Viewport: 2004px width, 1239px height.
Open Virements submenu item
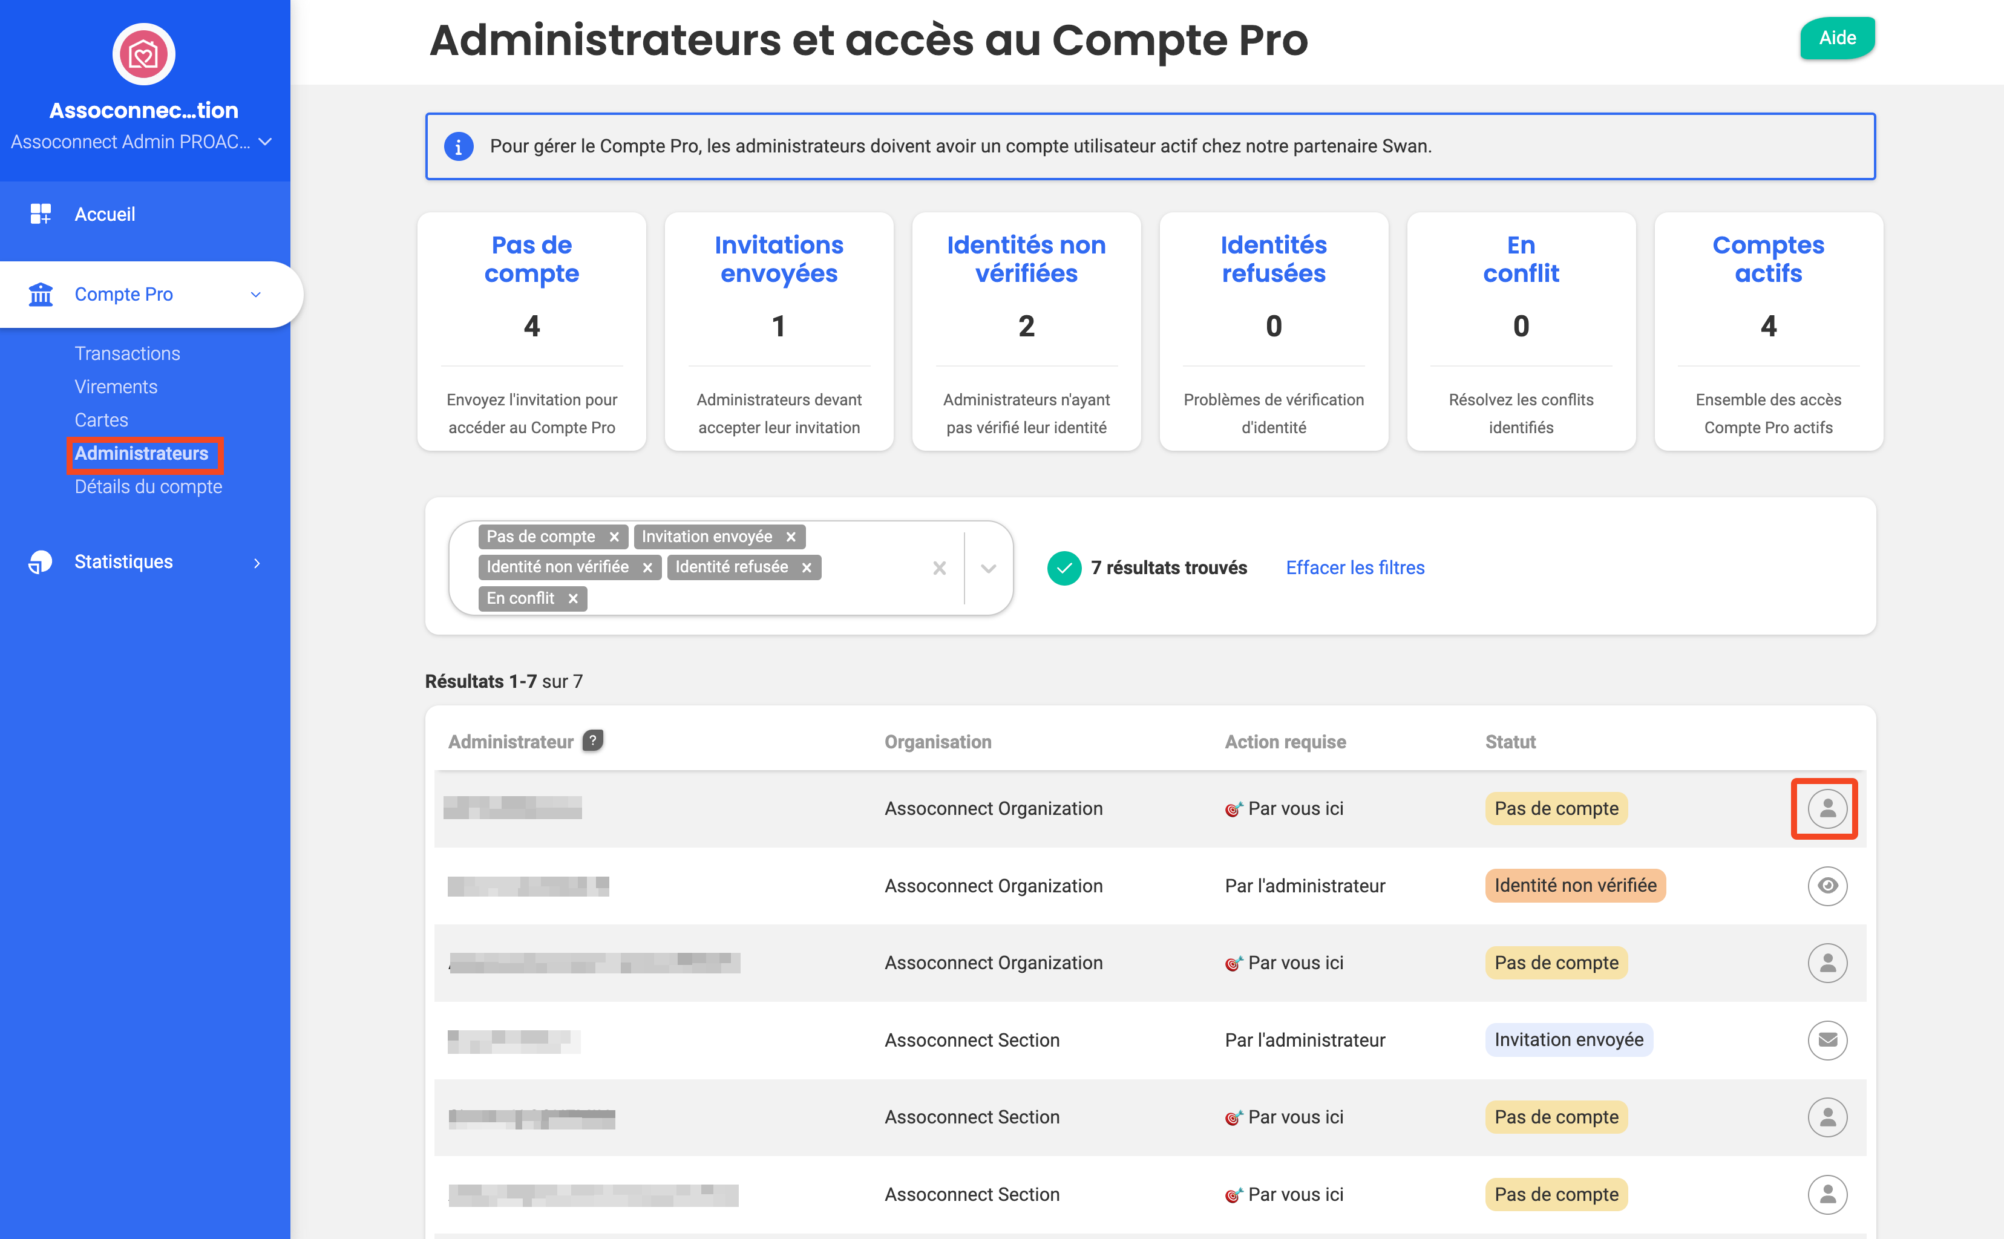click(x=116, y=387)
